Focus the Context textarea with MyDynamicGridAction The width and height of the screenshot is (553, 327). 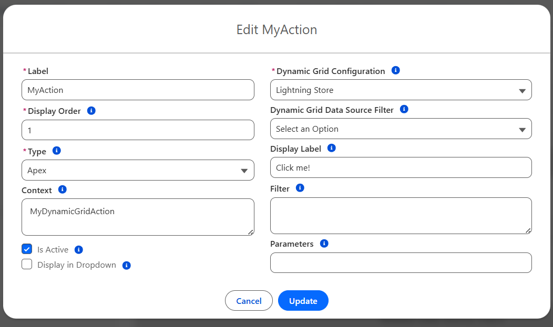(138, 217)
